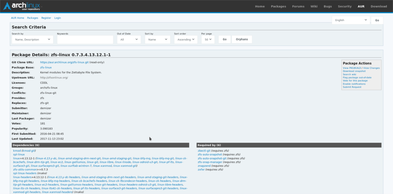Go to Forums in top navigation

click(298, 6)
